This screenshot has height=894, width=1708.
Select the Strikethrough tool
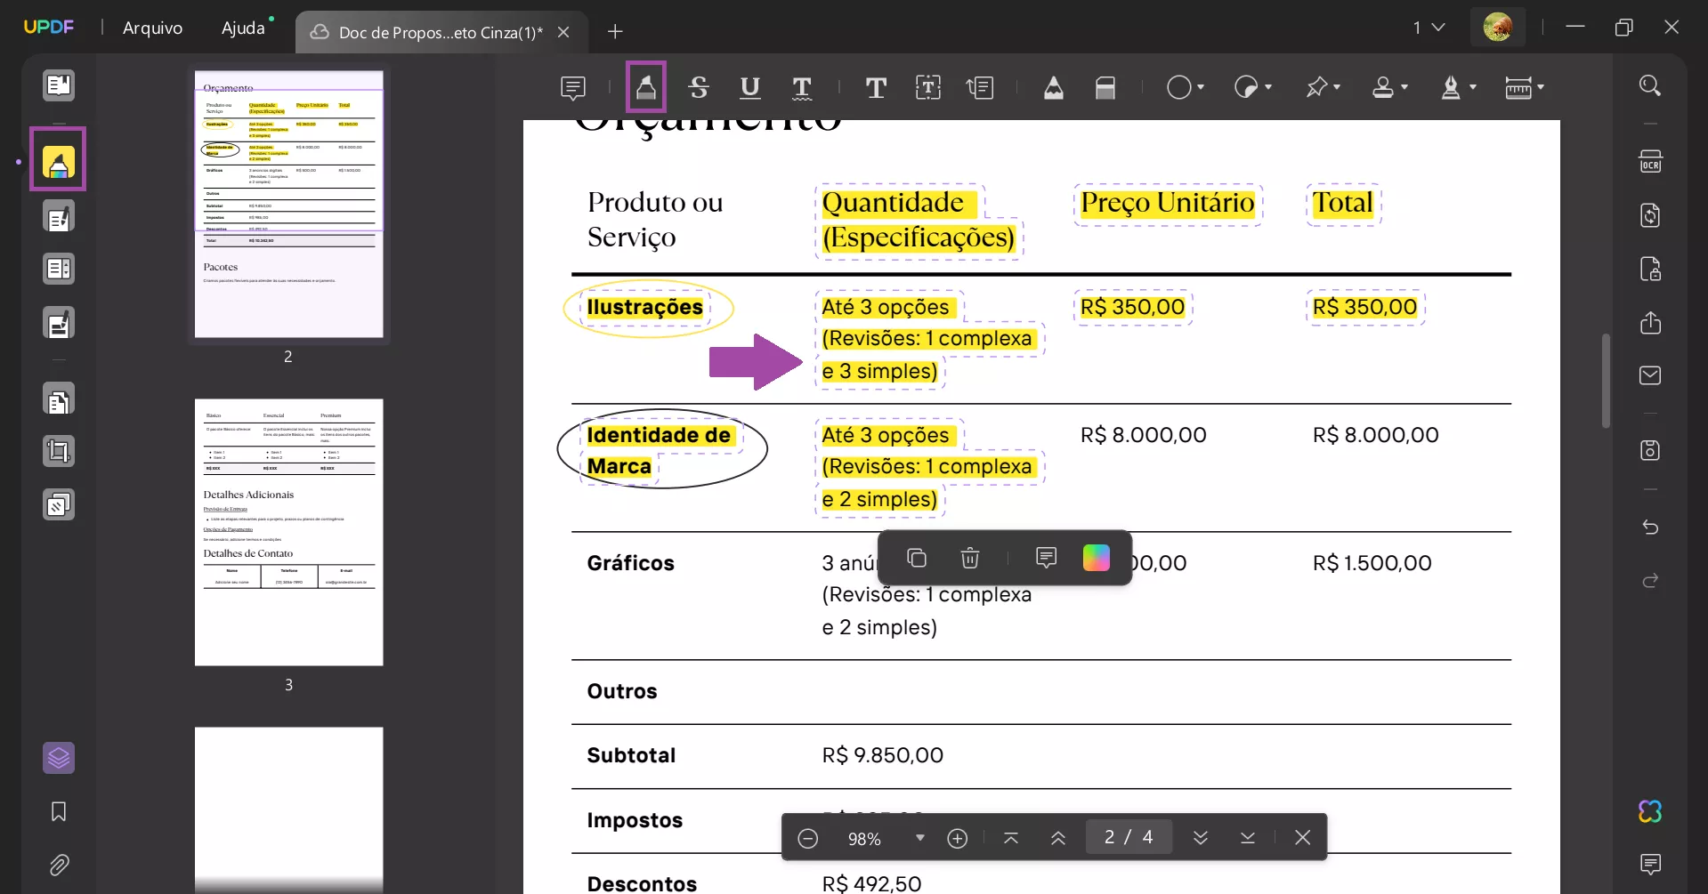699,87
